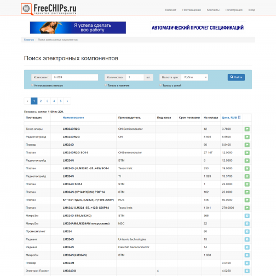Click the 'LM324N (КР1401УД2А) PDIP14' name
Viewport: 276px width, 276px height.
(84, 192)
